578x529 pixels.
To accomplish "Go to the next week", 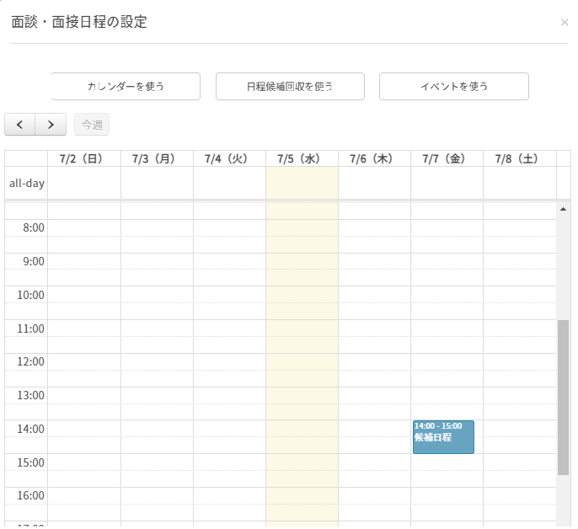I will 51,125.
